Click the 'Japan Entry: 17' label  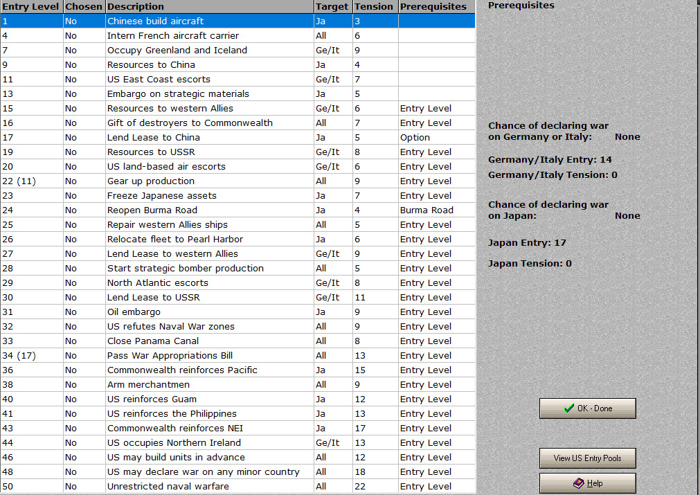pyautogui.click(x=527, y=243)
